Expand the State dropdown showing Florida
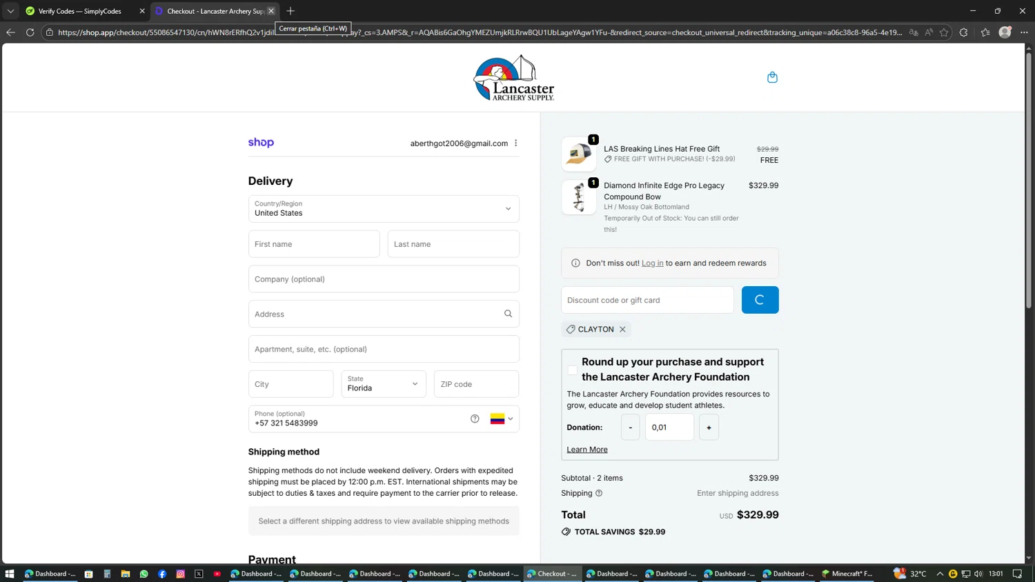The width and height of the screenshot is (1035, 582). (x=384, y=384)
